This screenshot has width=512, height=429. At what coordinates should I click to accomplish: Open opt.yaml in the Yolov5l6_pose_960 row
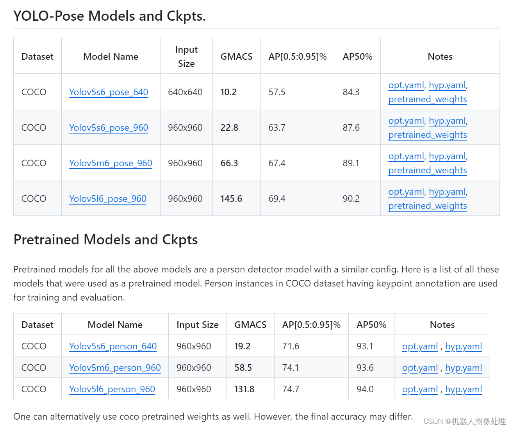click(406, 192)
